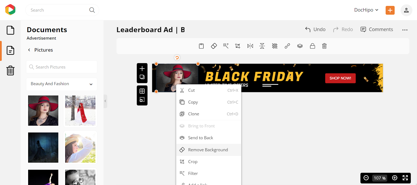This screenshot has width=417, height=185.
Task: Click the SHOP NOW! button on the banner
Action: pyautogui.click(x=340, y=78)
